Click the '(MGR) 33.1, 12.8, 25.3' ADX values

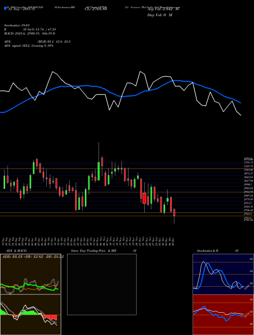pos(54,42)
